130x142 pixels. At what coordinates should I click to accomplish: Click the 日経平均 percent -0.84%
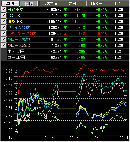101,10
